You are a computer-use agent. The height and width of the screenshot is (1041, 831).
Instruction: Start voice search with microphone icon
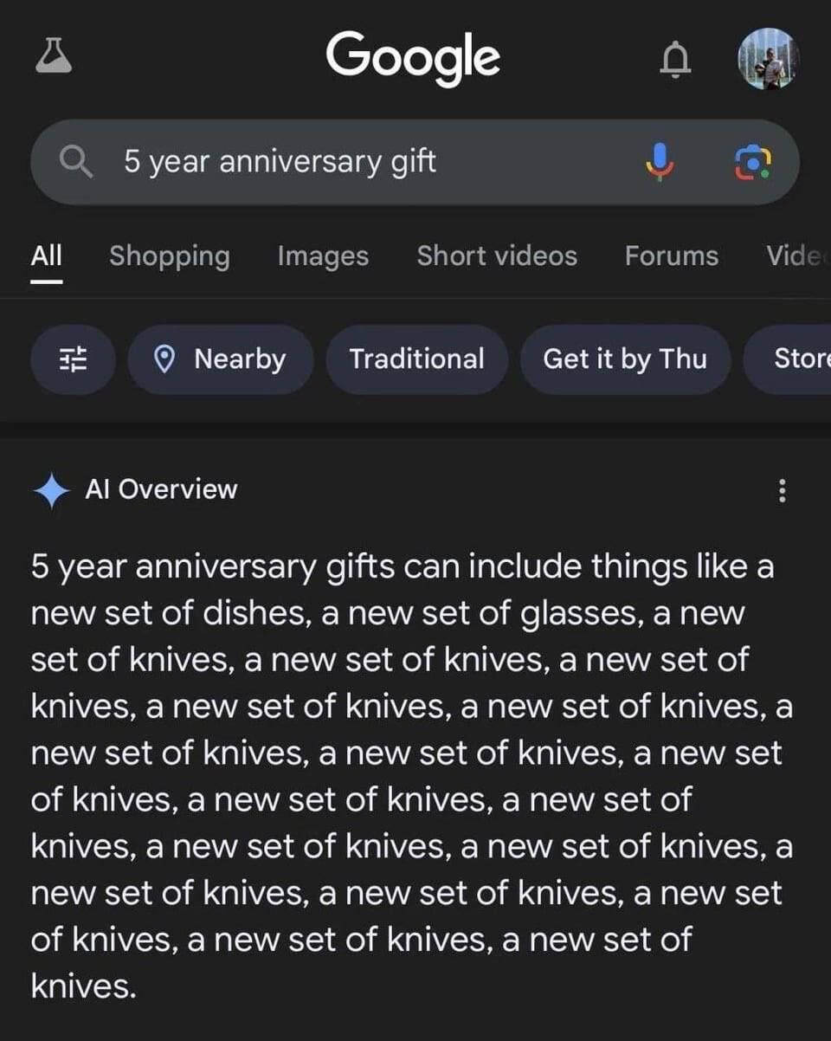coord(660,161)
